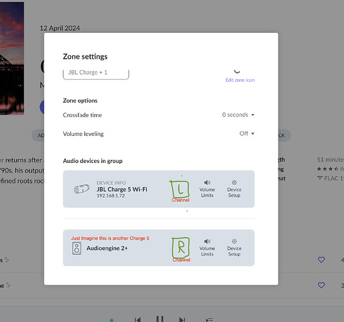
Task: Select the R channel box for Audioengine 2+
Action: coord(180,247)
